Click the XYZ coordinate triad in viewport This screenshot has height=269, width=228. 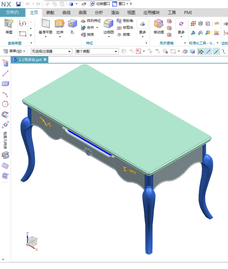pos(32,241)
